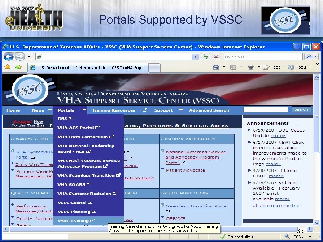Click Advanced Search in navigation bar
Viewport: 323px width, 242px height.
[209, 110]
